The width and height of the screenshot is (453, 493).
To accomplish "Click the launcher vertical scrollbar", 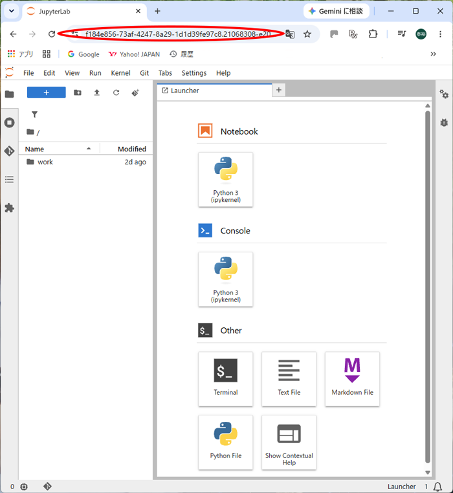I will [x=428, y=287].
